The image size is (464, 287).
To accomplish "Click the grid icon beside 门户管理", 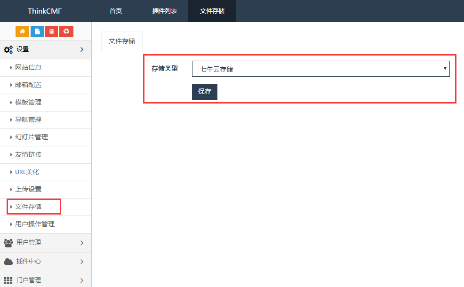I will tap(8, 280).
